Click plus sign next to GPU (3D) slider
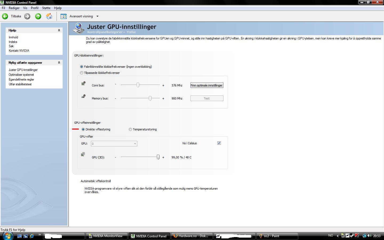384x240 pixels. pyautogui.click(x=163, y=157)
